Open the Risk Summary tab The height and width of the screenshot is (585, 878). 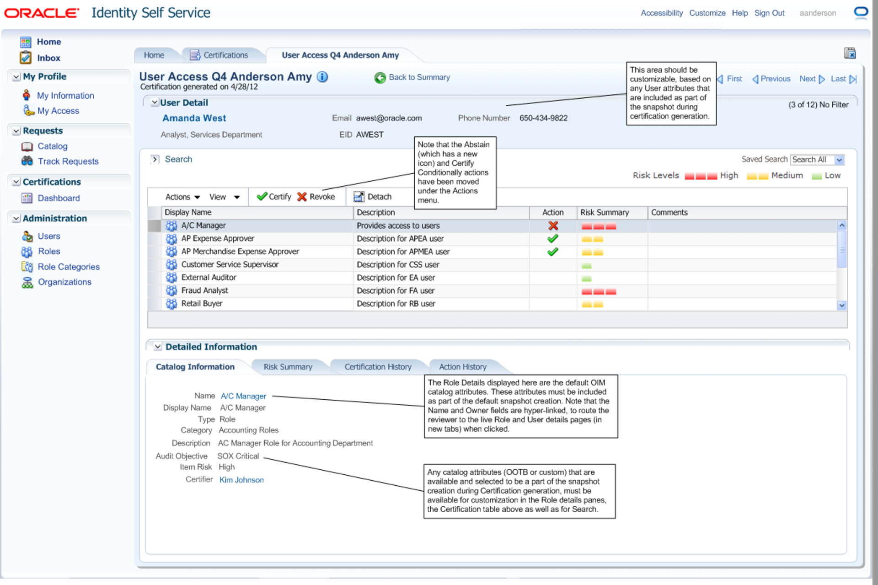[x=288, y=367]
